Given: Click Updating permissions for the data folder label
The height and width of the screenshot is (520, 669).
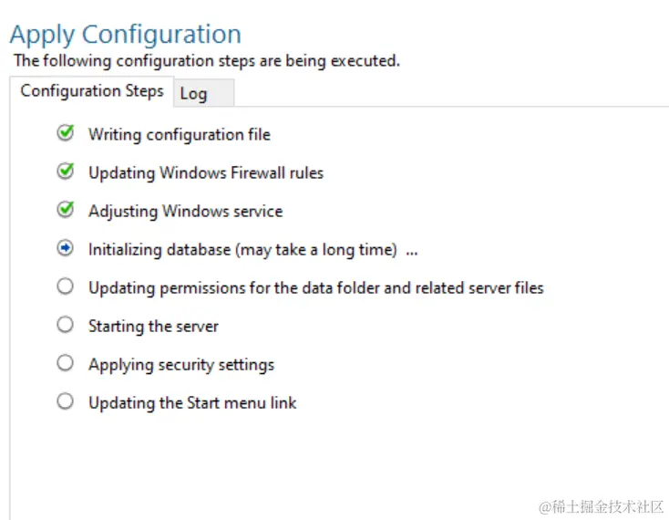Looking at the screenshot, I should (316, 288).
